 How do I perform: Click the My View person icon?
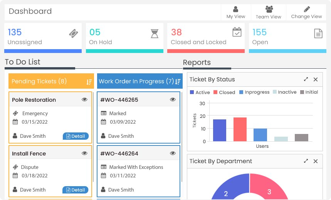point(235,9)
